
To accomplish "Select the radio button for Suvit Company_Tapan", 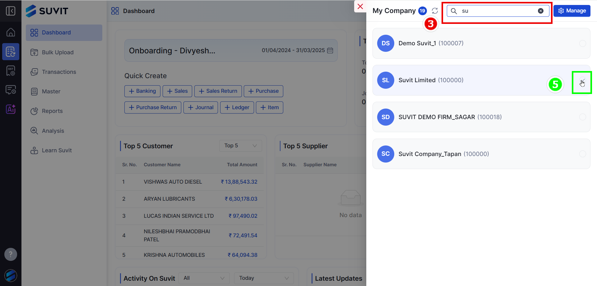I will pyautogui.click(x=582, y=154).
